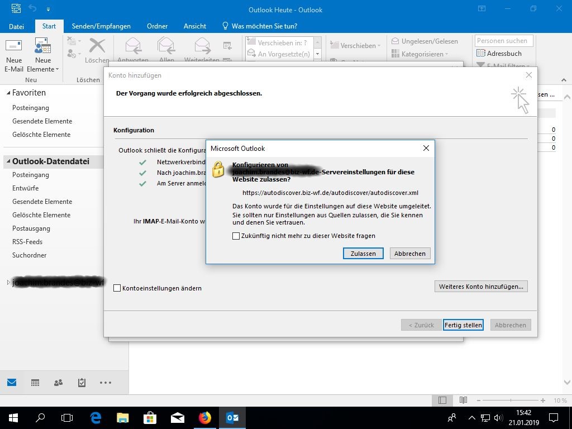This screenshot has height=429, width=572.
Task: Show hidden system tray icons
Action: 471,418
